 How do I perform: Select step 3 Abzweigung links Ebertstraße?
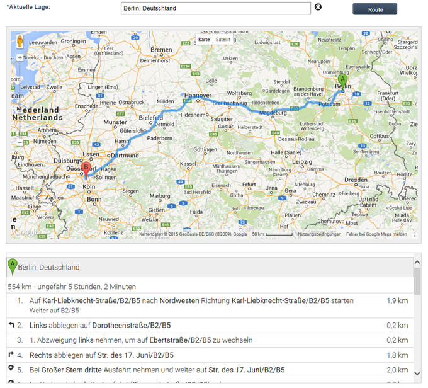(210, 340)
